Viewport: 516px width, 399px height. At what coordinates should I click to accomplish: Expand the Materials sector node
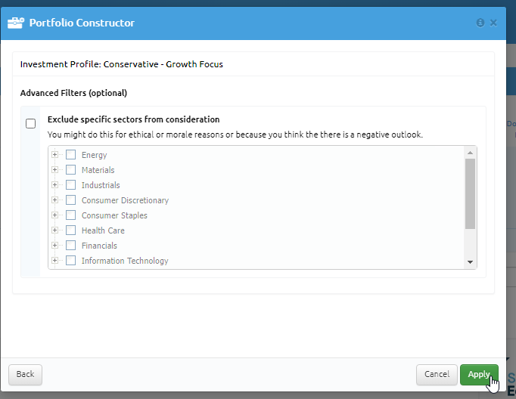pyautogui.click(x=55, y=169)
